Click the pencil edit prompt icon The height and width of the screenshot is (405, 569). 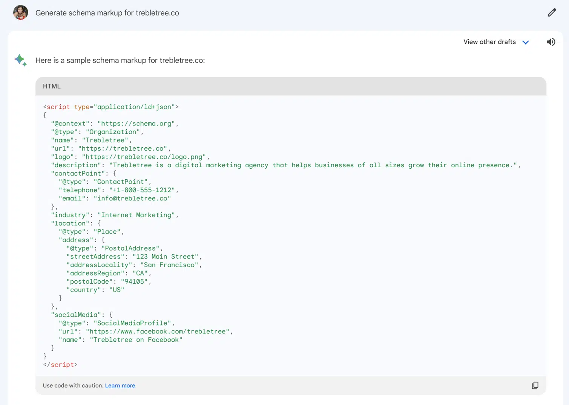[x=552, y=13]
